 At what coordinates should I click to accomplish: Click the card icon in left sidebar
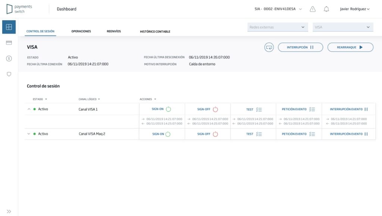[9, 43]
